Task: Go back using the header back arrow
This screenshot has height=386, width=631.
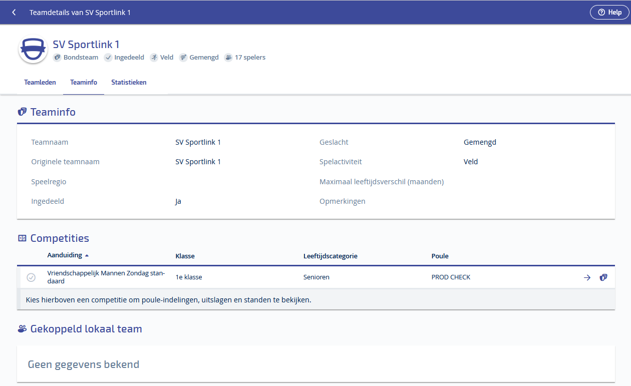Action: click(14, 12)
